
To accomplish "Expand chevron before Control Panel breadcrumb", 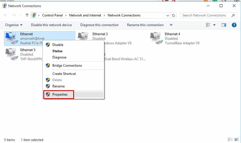I will click(39, 16).
